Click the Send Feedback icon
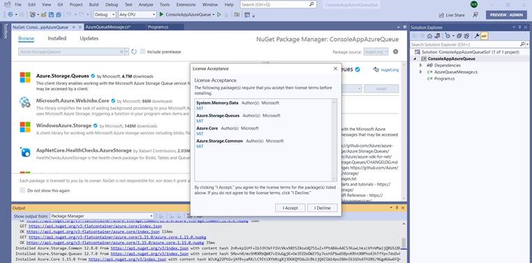532x263 pixels. tap(475, 15)
